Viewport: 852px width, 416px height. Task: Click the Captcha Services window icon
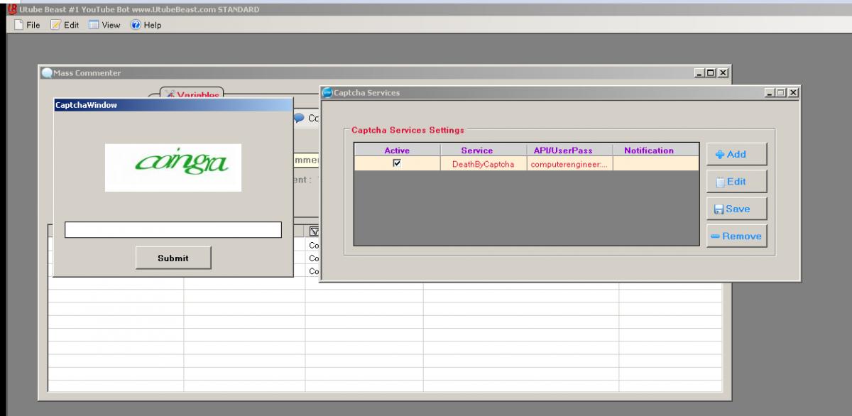tap(327, 92)
